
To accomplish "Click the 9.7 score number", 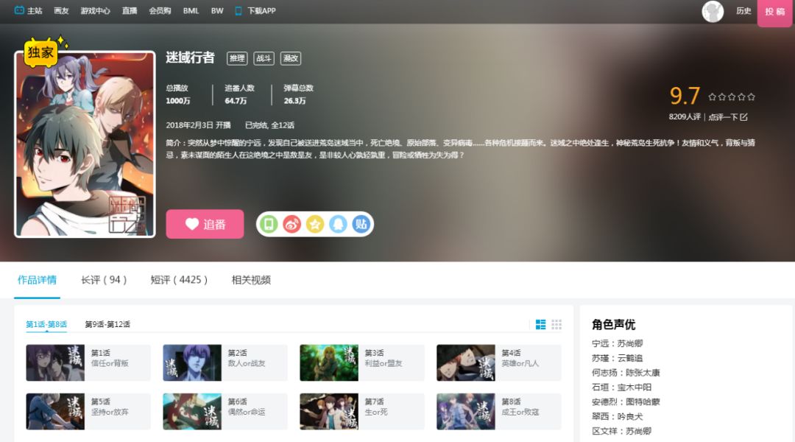I will 685,96.
